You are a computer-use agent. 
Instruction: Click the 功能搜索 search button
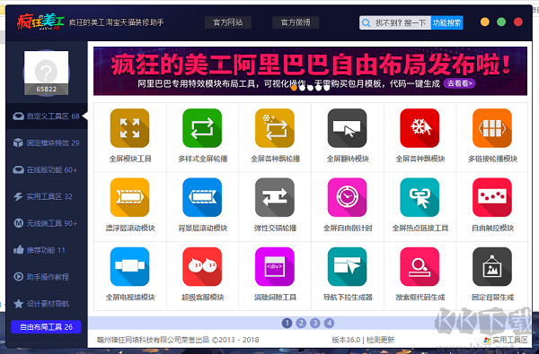coord(446,23)
